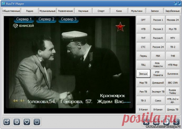The image size is (182, 129).
Task: Select the Перец channel button
Action: click(143, 56)
